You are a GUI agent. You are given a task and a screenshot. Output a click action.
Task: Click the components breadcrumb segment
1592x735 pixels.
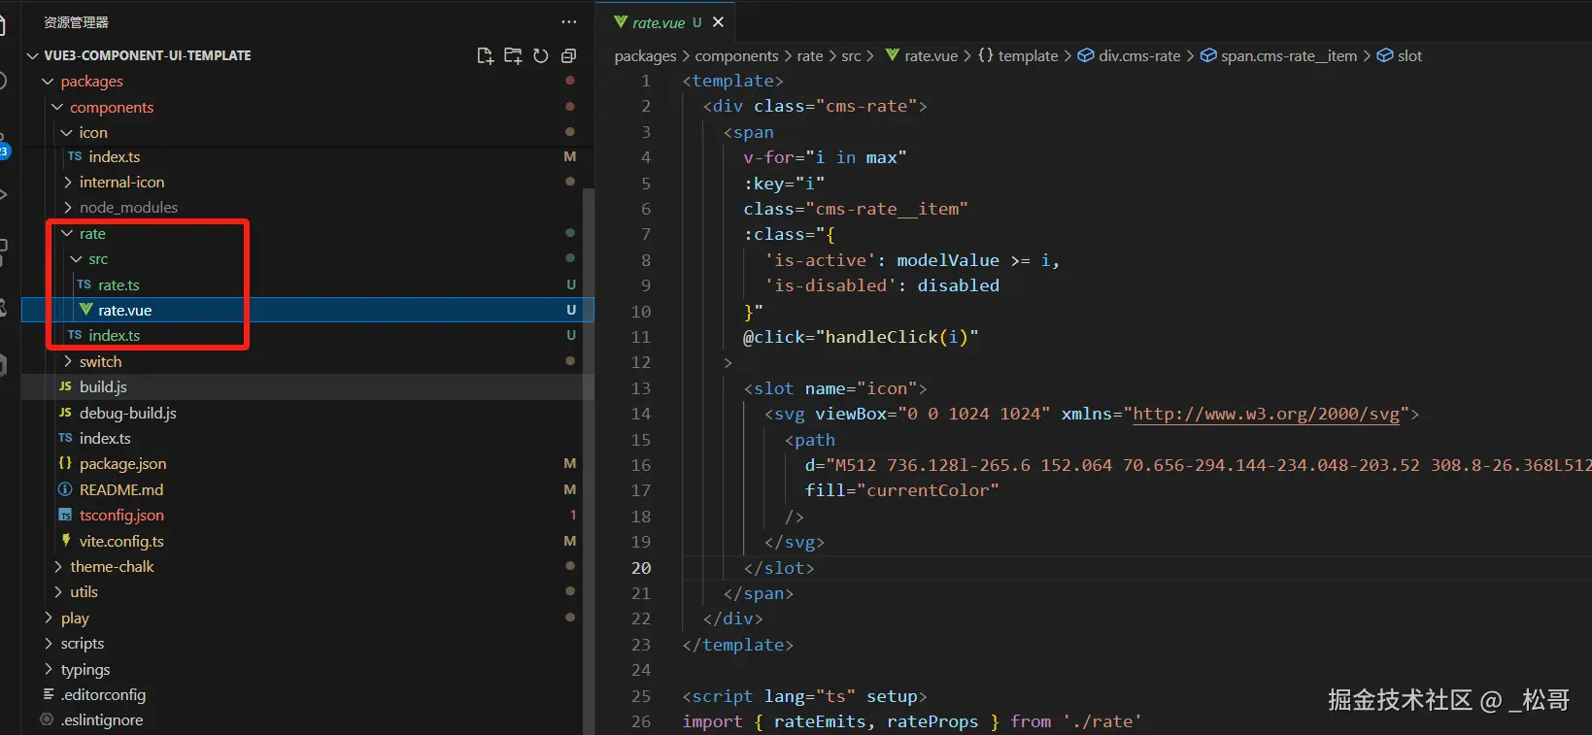736,56
